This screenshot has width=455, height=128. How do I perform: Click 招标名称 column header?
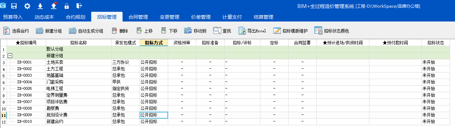(x=78, y=43)
